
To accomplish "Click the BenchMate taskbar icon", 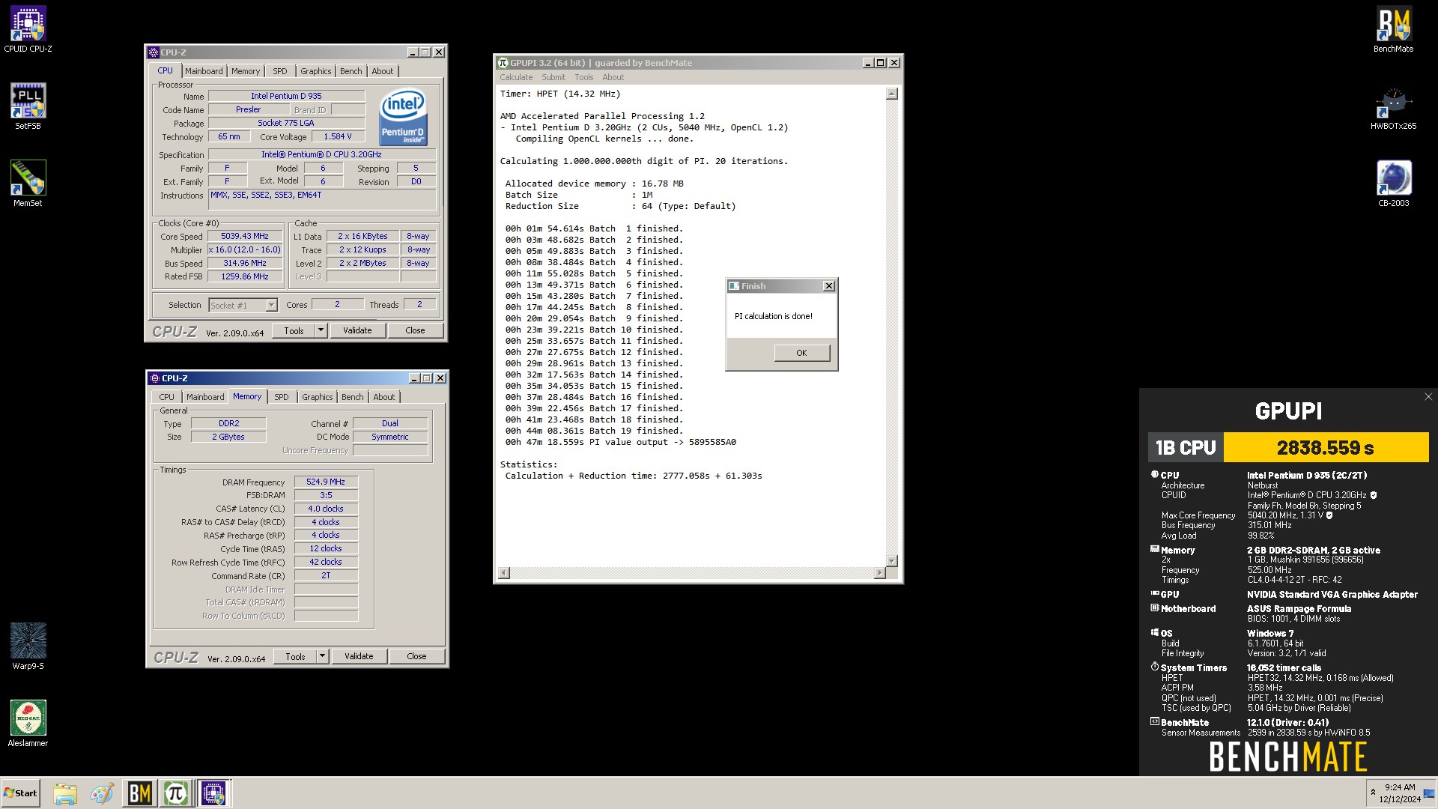I will [140, 793].
